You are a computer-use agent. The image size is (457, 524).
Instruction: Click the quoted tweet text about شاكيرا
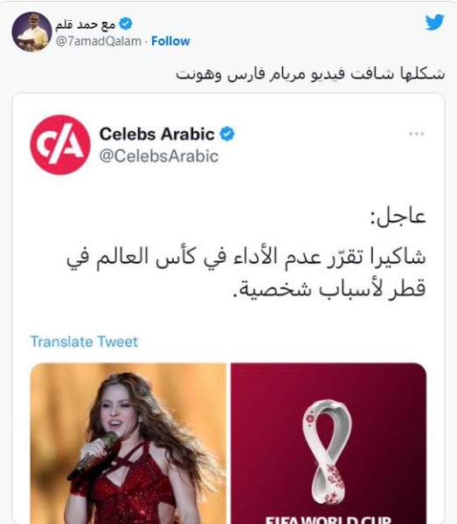[246, 272]
